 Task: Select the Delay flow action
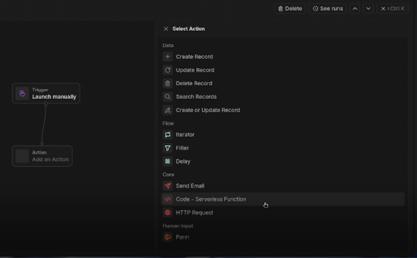283,161
